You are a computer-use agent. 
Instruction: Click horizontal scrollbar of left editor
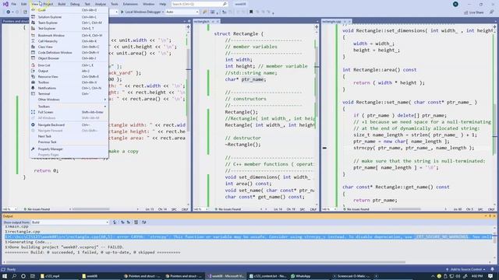coord(90,209)
